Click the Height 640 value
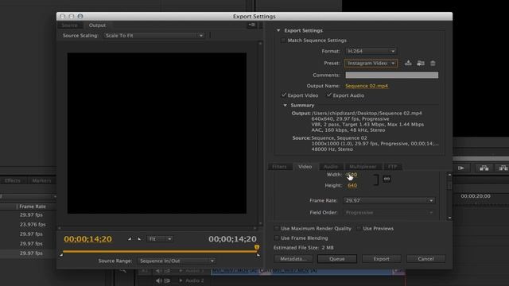 352,185
